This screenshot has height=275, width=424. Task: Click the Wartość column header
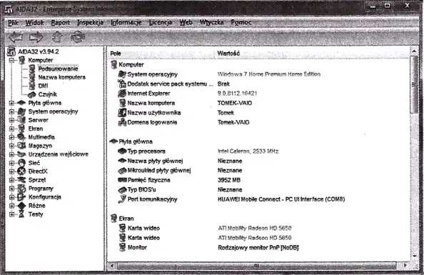pyautogui.click(x=228, y=54)
